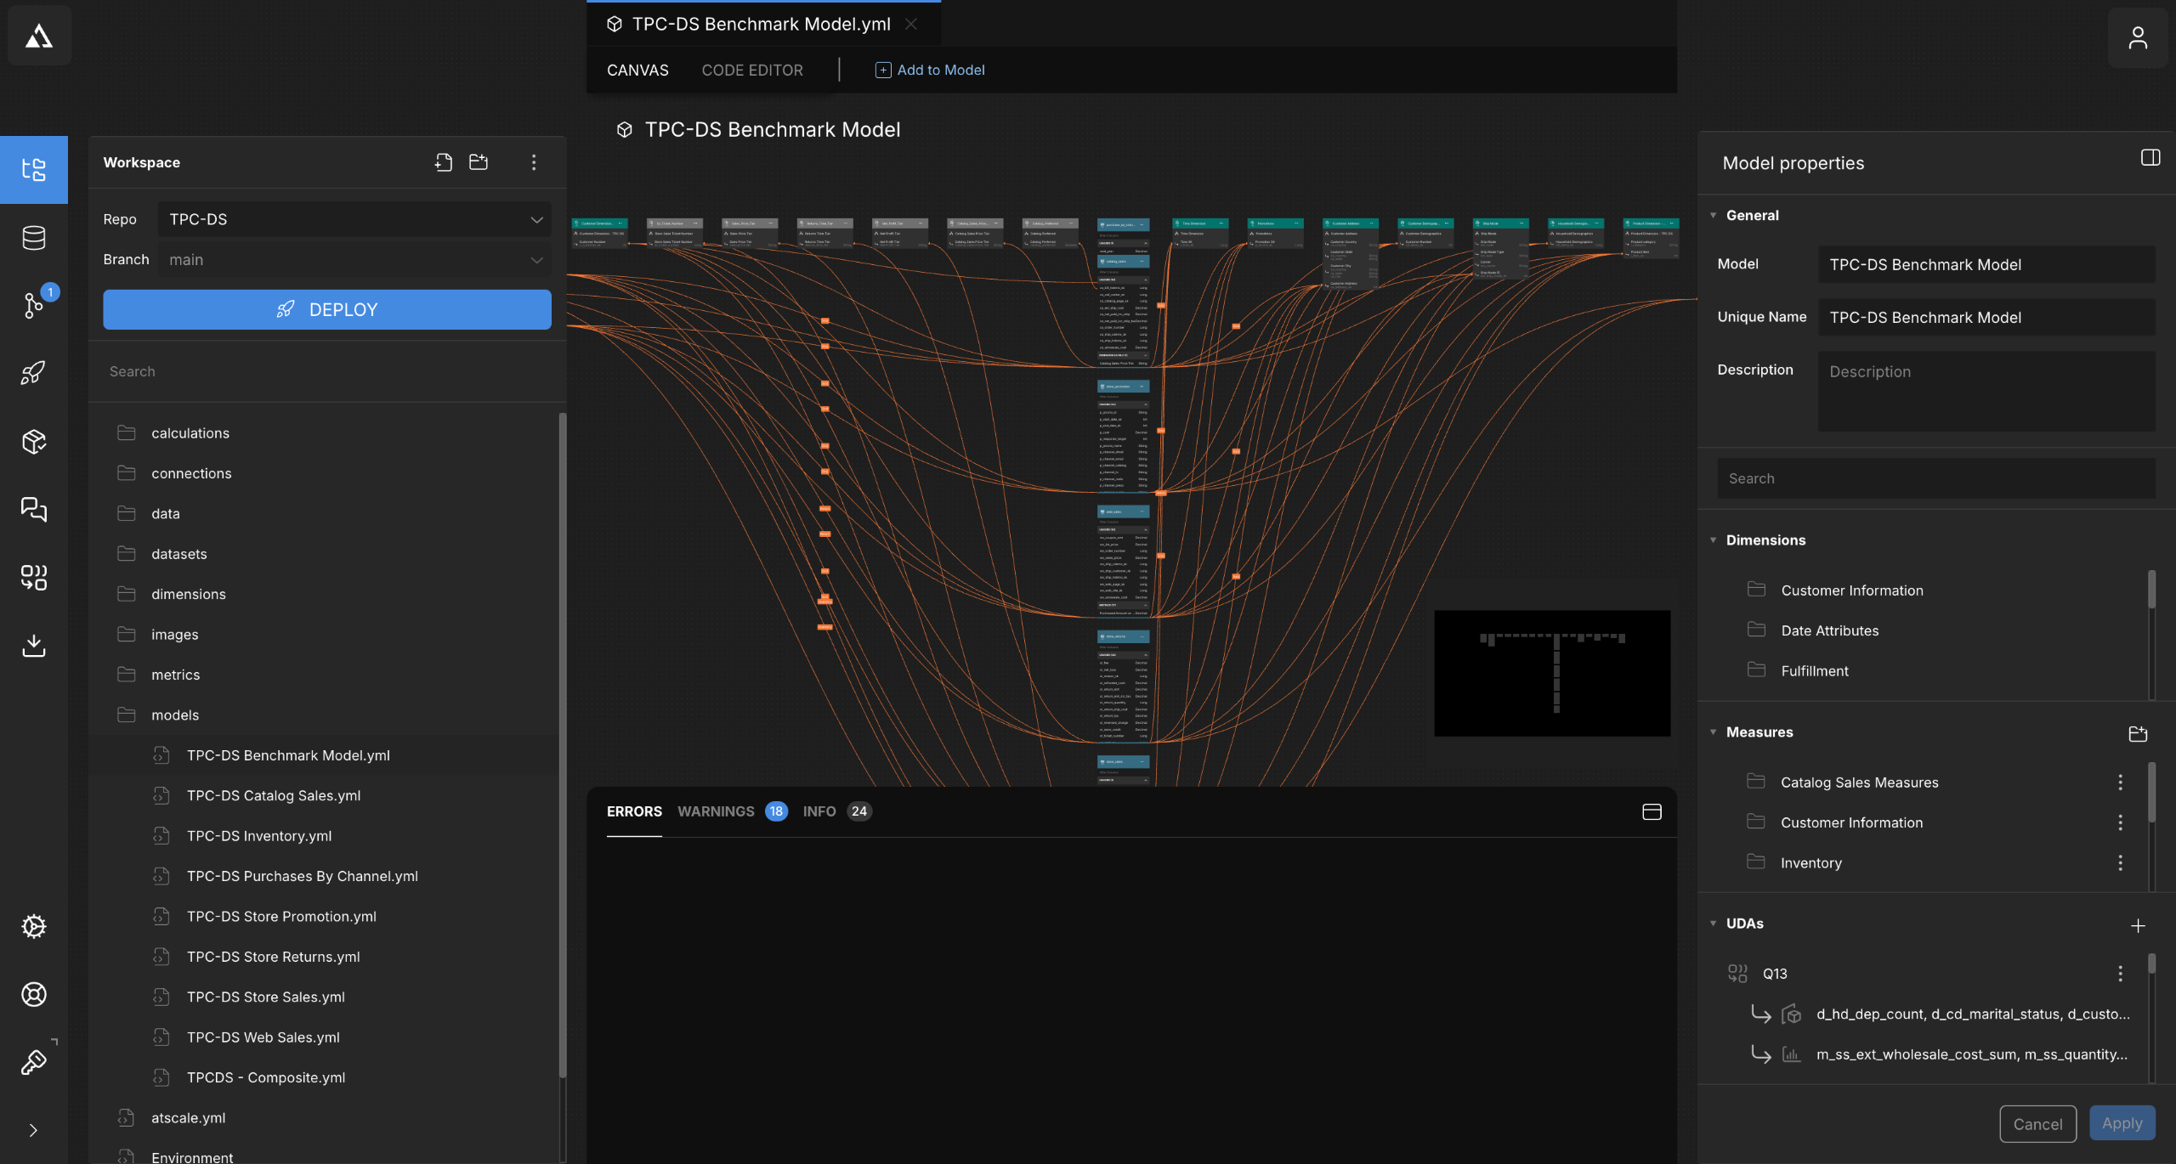Viewport: 2176px width, 1164px height.
Task: Add a new UDA with plus icon
Action: pyautogui.click(x=2138, y=925)
